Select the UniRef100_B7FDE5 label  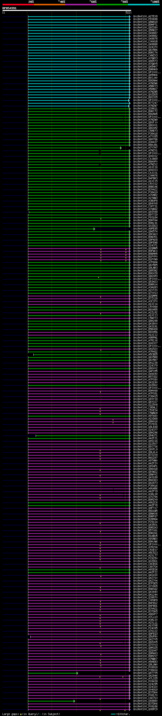[145, 583]
